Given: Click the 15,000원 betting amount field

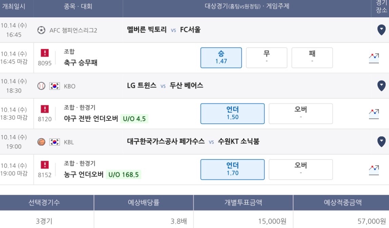Looking at the screenshot, I should click(x=243, y=221).
